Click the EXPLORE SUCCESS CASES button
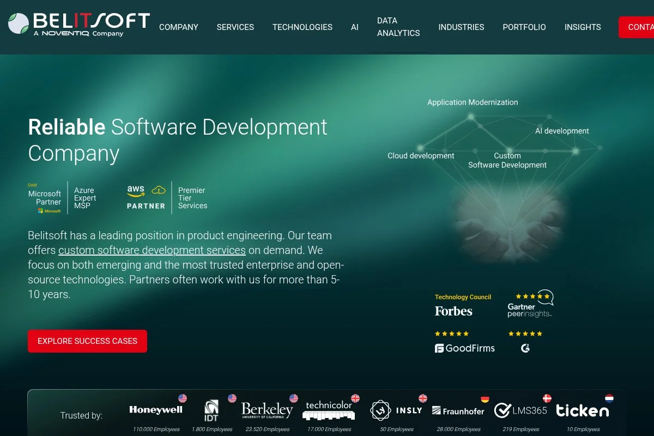Viewport: 654px width, 436px height. (87, 341)
